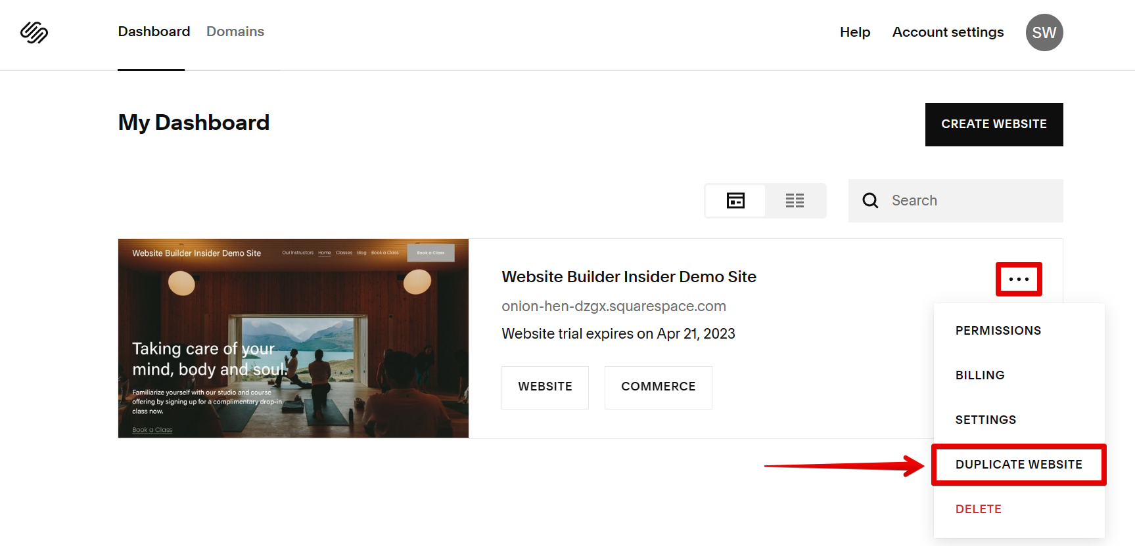This screenshot has height=546, width=1135.
Task: Open the Dashboard tab
Action: [x=154, y=31]
